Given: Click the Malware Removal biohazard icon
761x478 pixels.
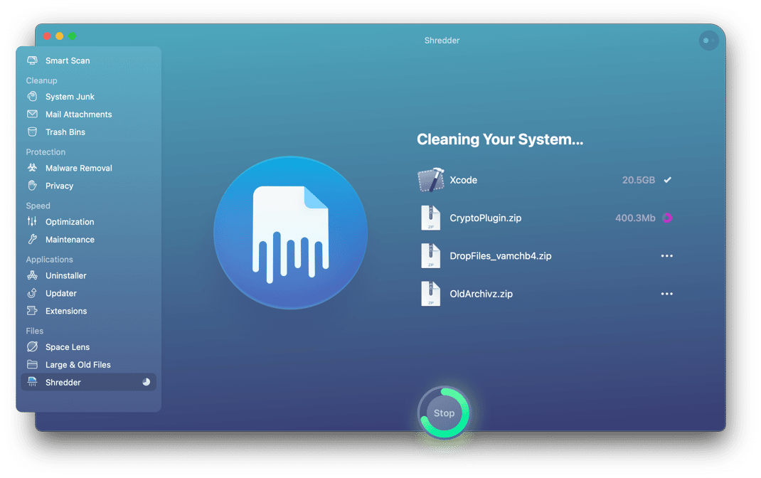Looking at the screenshot, I should tap(32, 167).
